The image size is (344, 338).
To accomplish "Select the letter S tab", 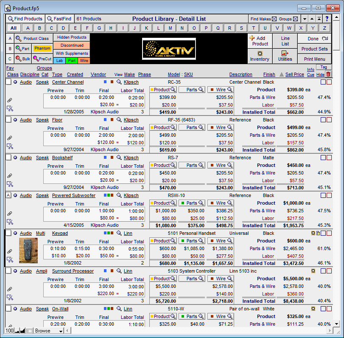I will (x=241, y=28).
